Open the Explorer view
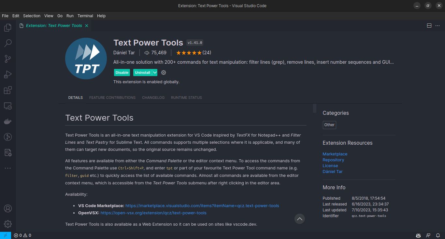The width and height of the screenshot is (445, 239). [x=7, y=27]
